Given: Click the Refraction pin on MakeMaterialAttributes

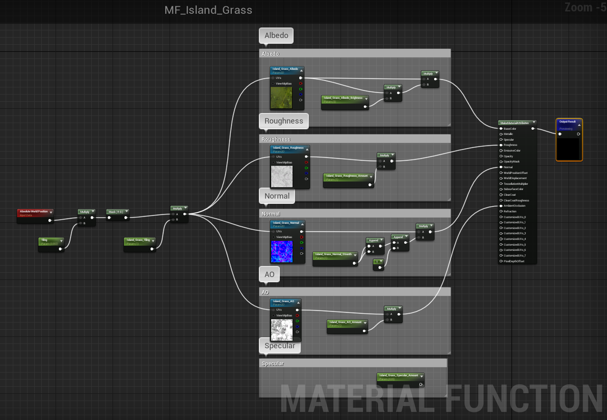Looking at the screenshot, I should (x=501, y=211).
